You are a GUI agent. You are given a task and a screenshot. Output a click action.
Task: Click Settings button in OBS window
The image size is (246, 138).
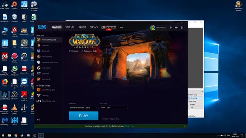click(195, 104)
